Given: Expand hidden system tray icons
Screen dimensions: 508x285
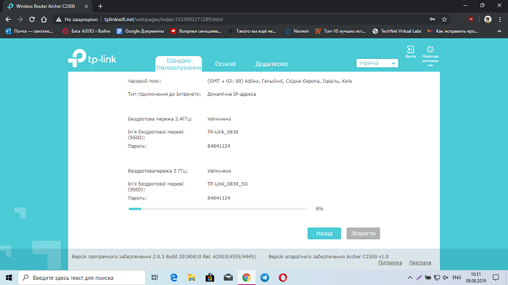Looking at the screenshot, I should click(x=410, y=278).
